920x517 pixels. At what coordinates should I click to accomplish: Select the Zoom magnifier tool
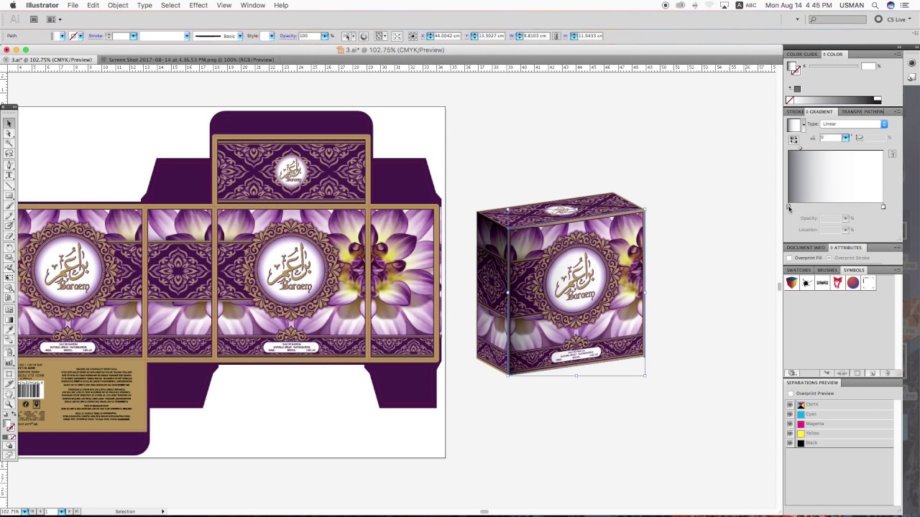click(x=9, y=404)
